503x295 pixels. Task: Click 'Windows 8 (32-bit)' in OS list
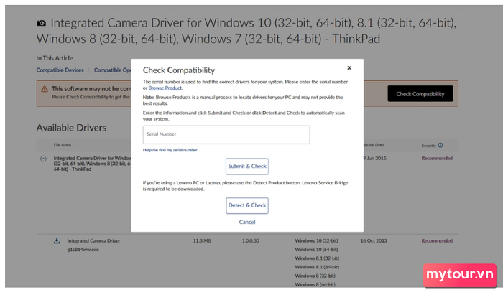[x=315, y=276]
